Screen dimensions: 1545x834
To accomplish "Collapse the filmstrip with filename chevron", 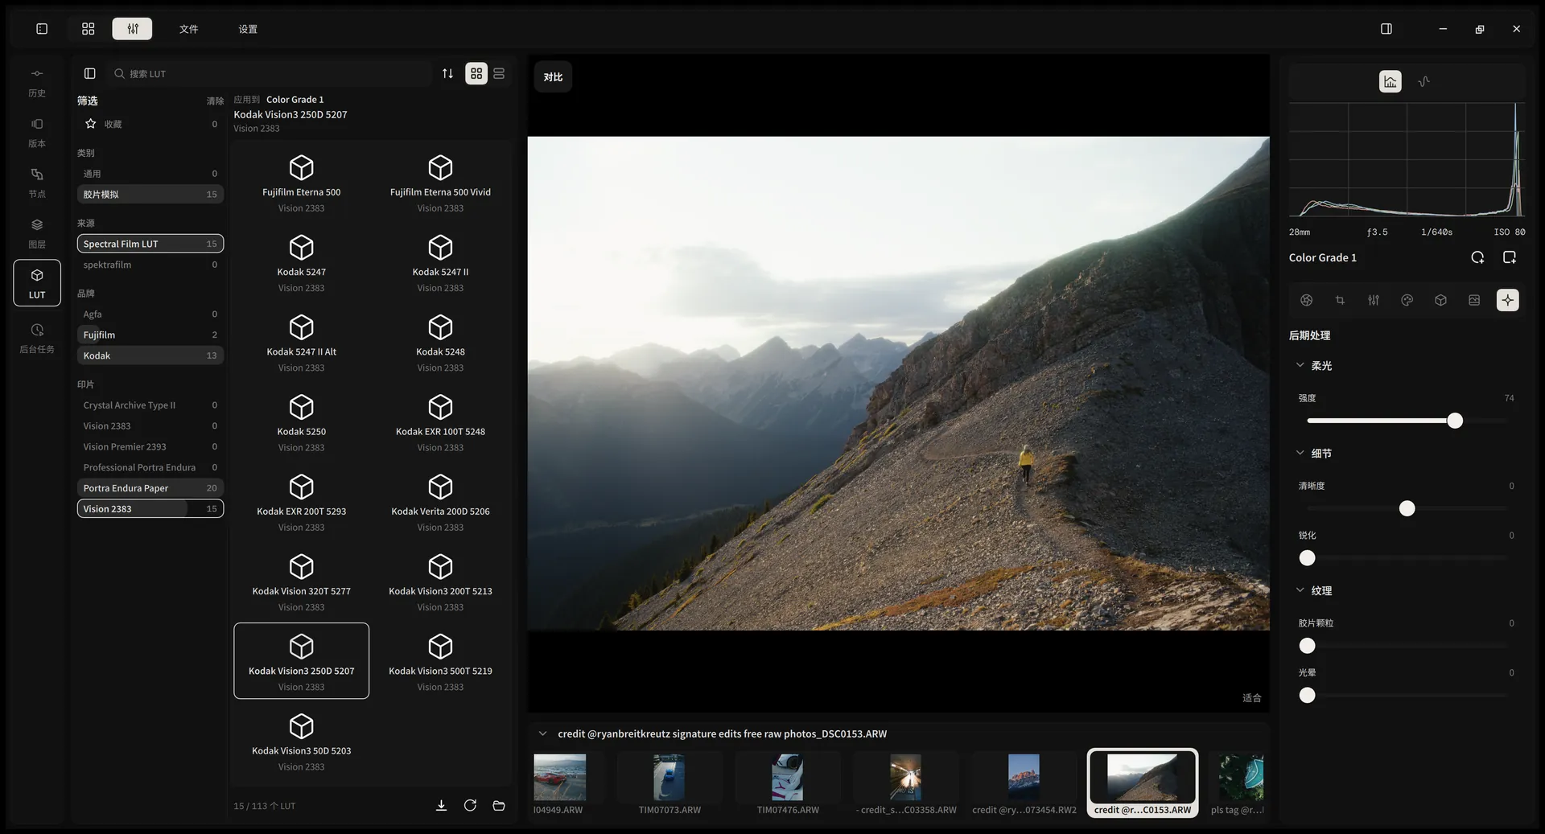I will coord(542,733).
